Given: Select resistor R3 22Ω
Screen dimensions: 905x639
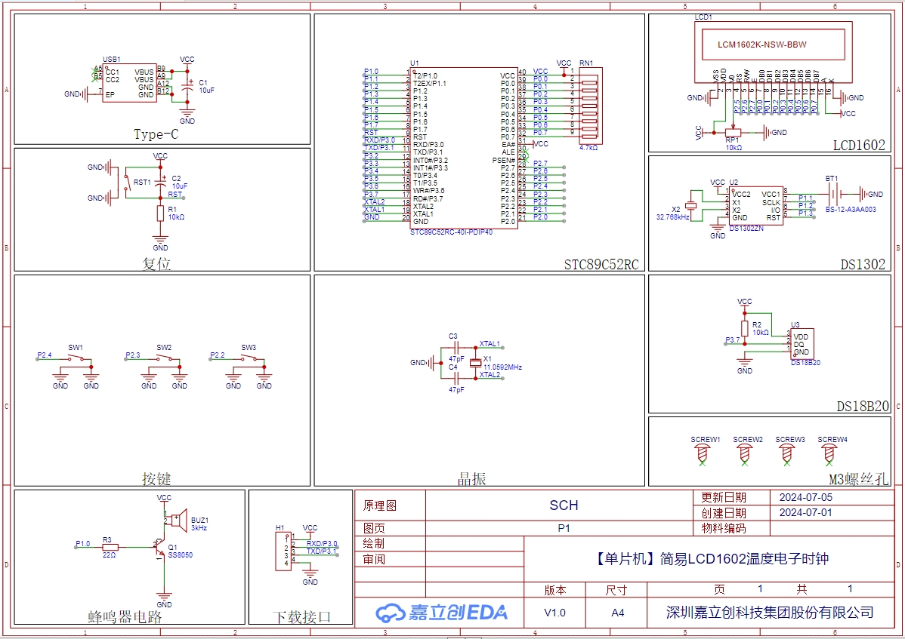Looking at the screenshot, I should pyautogui.click(x=110, y=548).
